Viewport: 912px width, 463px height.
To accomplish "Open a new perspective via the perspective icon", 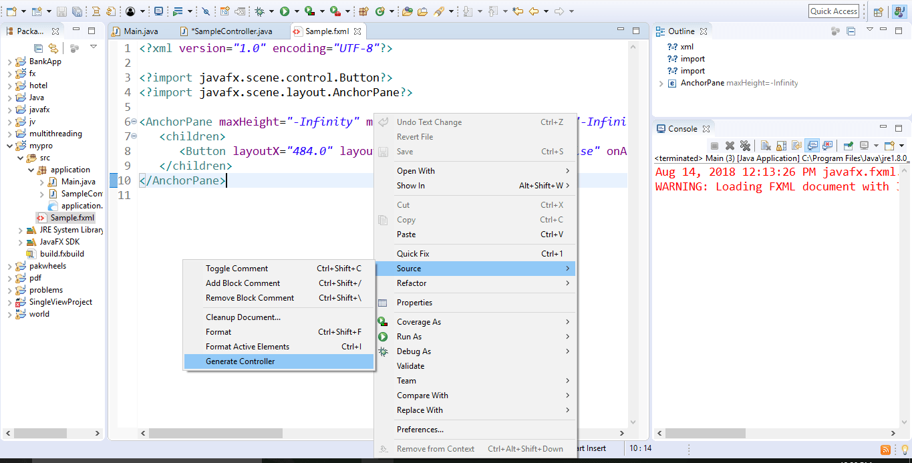I will 877,11.
